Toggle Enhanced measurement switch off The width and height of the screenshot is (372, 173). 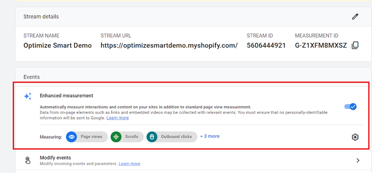point(351,107)
